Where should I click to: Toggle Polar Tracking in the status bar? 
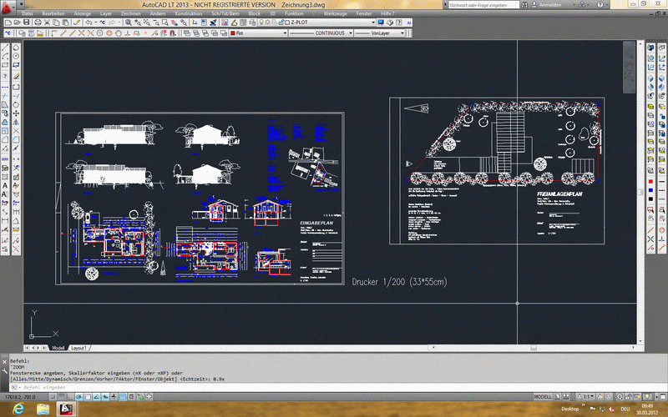click(x=78, y=397)
